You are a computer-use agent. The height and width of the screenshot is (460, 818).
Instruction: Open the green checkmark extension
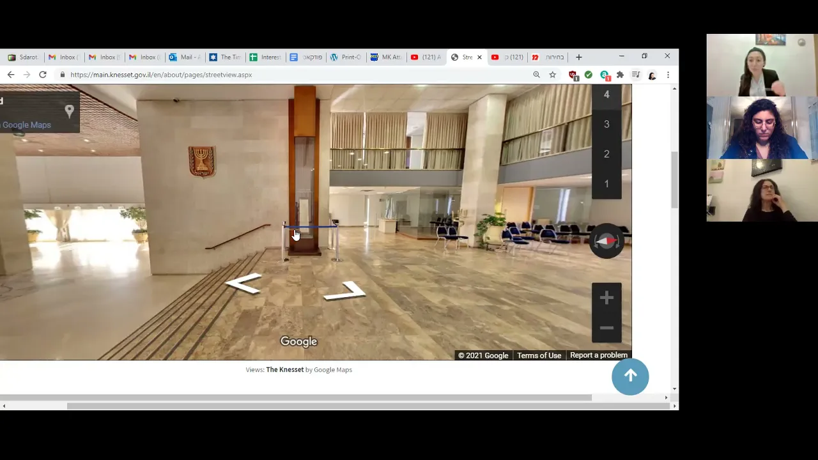click(589, 75)
